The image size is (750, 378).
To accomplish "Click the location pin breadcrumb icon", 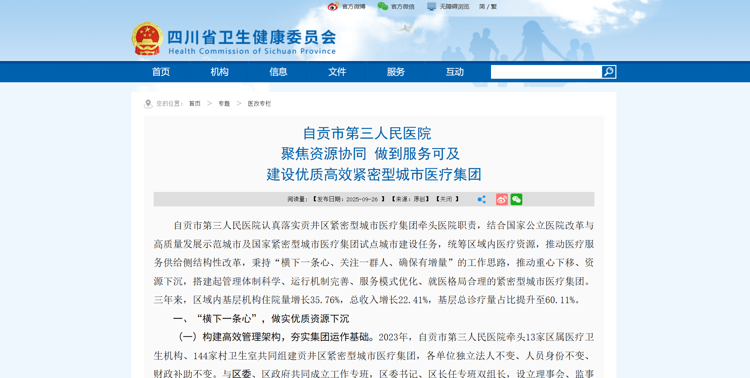I will pos(148,104).
